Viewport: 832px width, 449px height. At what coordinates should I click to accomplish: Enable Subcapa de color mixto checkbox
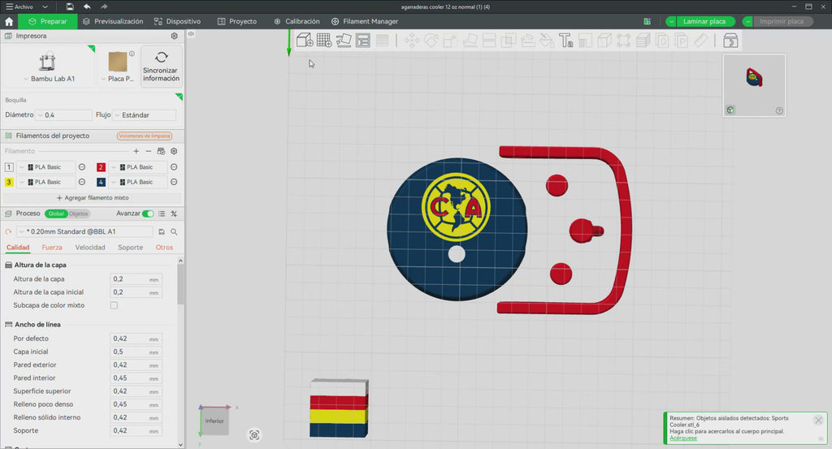tap(114, 305)
